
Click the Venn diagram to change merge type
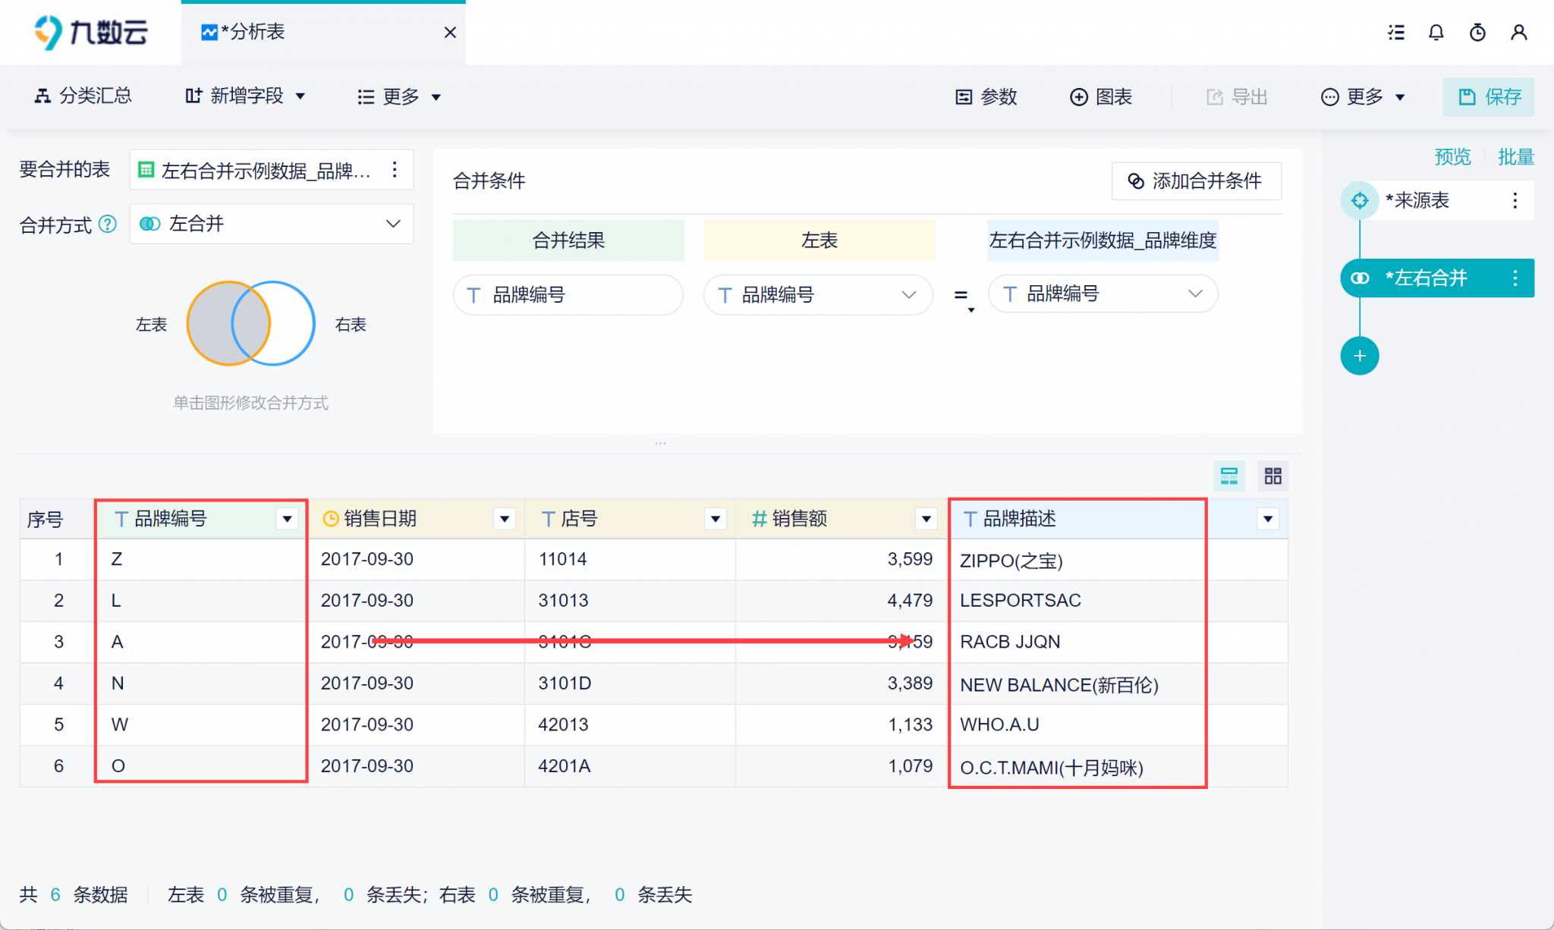[x=250, y=324]
